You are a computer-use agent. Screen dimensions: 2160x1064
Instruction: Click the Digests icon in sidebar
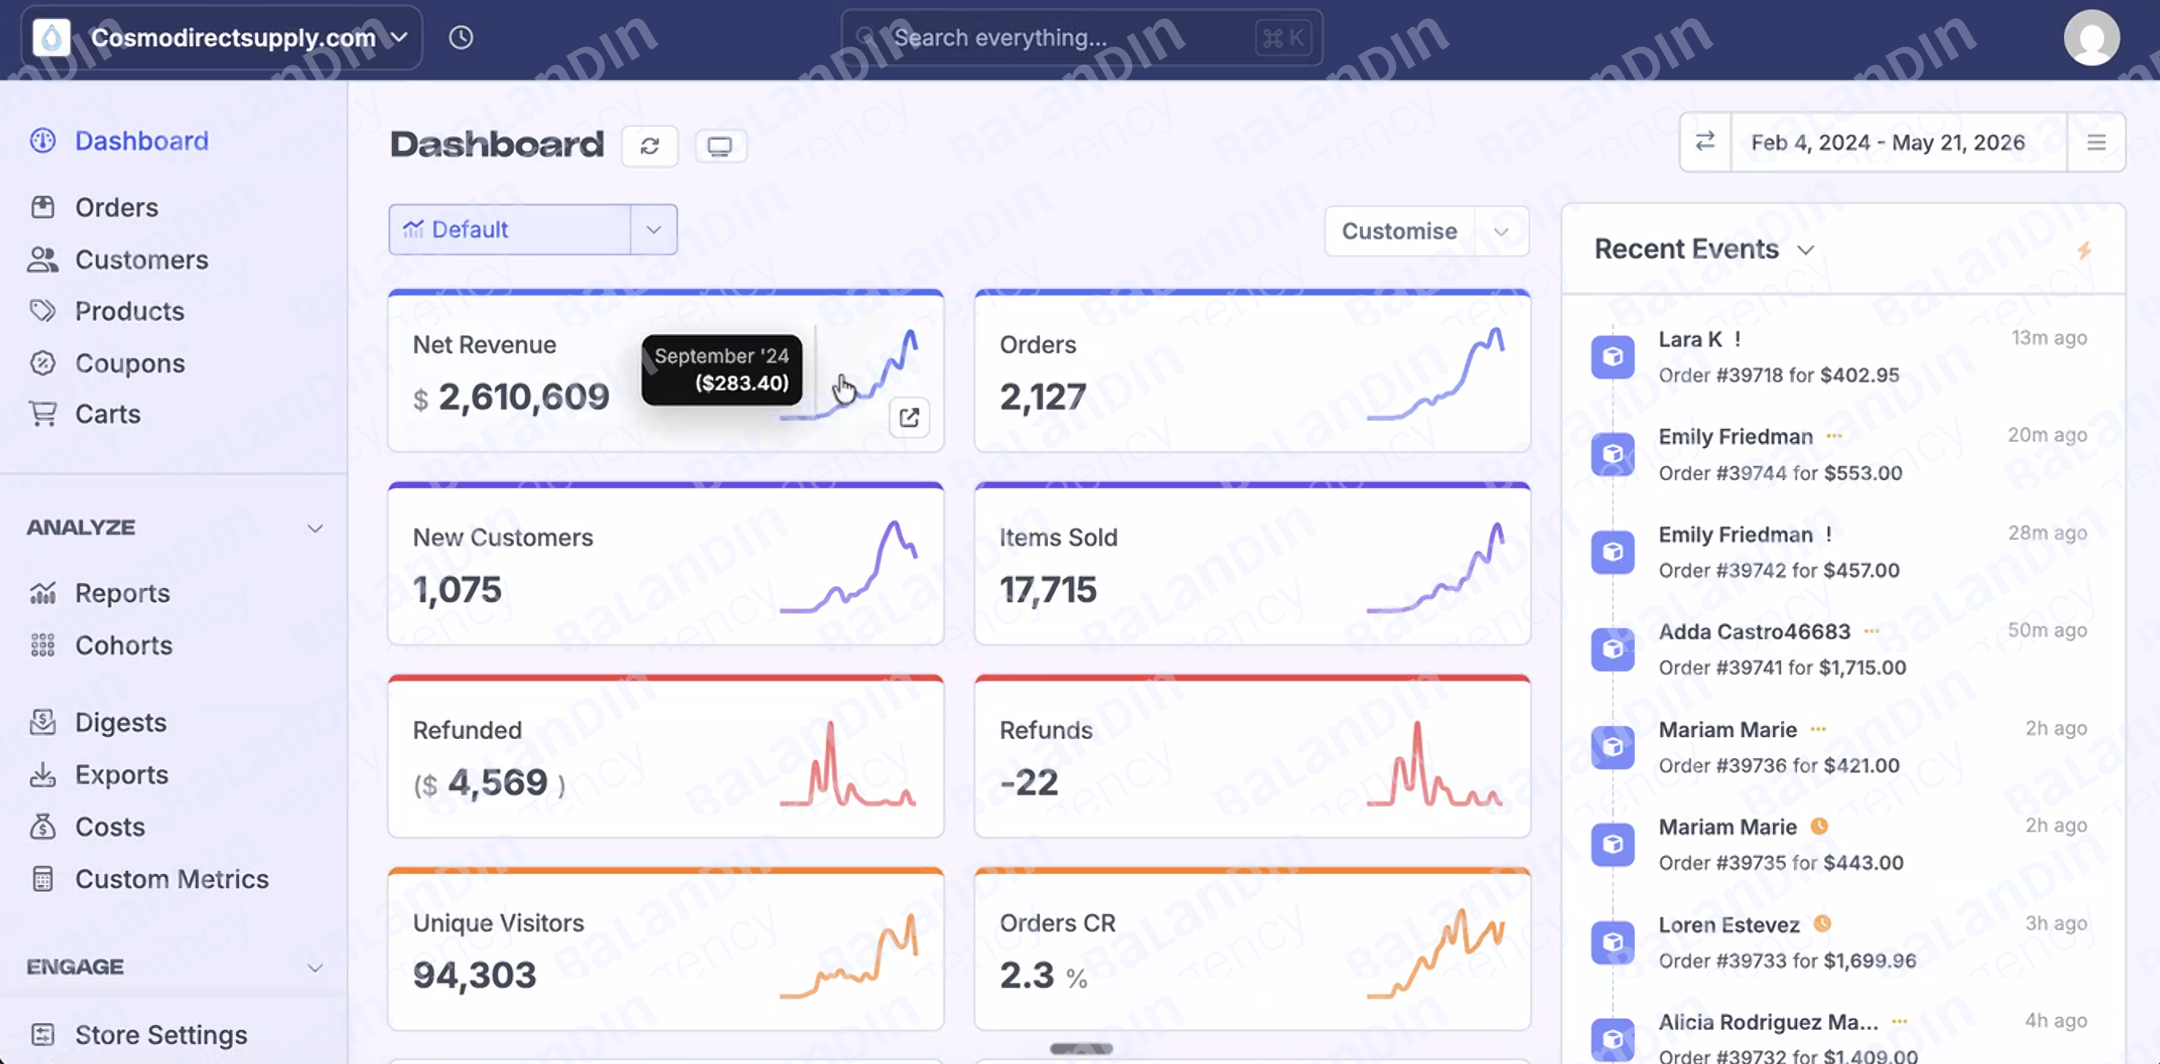(42, 722)
